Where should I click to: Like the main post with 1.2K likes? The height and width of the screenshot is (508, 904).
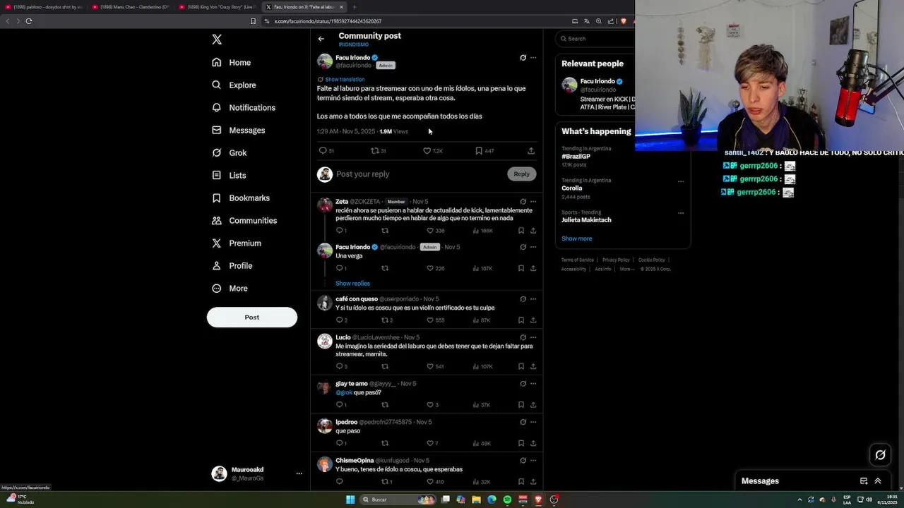click(427, 150)
